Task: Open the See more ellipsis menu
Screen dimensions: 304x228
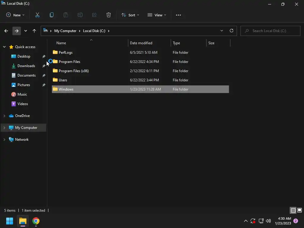Action: [178, 15]
